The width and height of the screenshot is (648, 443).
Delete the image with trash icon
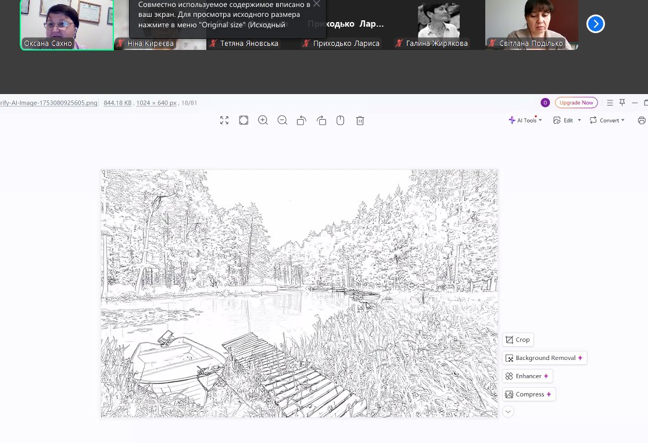(360, 120)
